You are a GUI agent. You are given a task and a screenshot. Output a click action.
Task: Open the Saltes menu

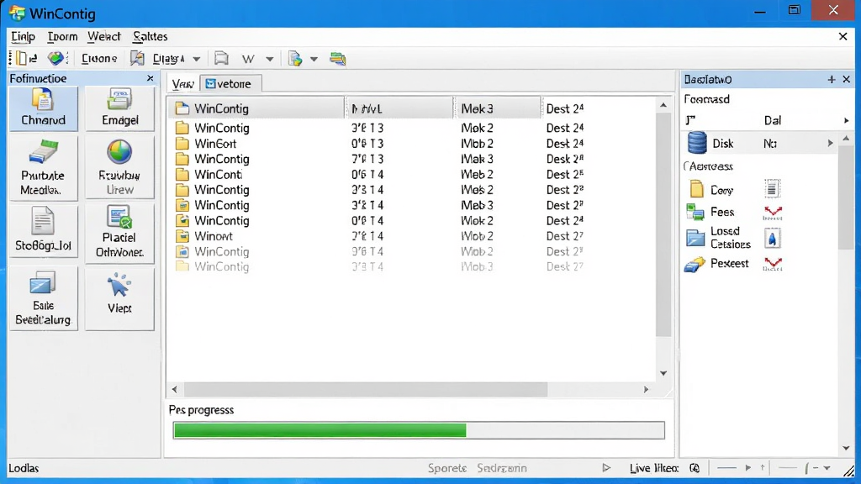pyautogui.click(x=150, y=37)
